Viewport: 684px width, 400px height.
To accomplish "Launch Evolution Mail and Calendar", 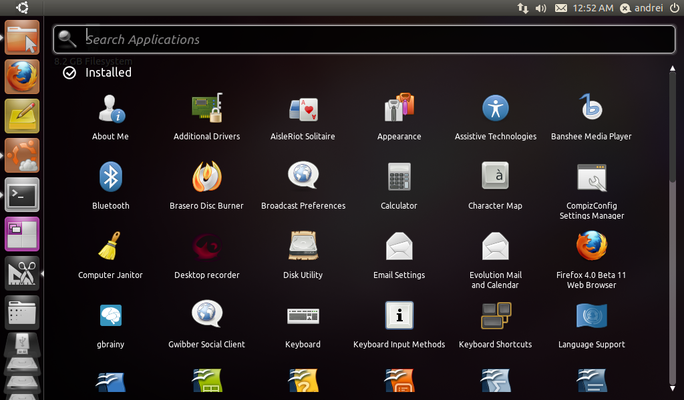I will tap(495, 260).
